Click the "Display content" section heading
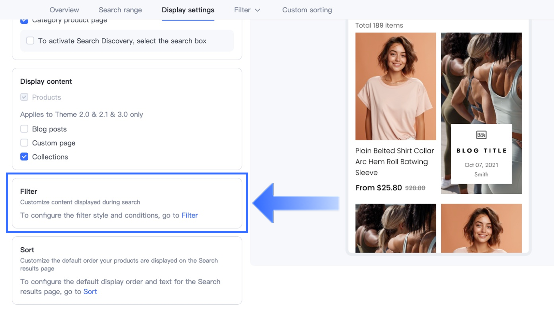Viewport: 554px width, 319px height. tap(46, 81)
